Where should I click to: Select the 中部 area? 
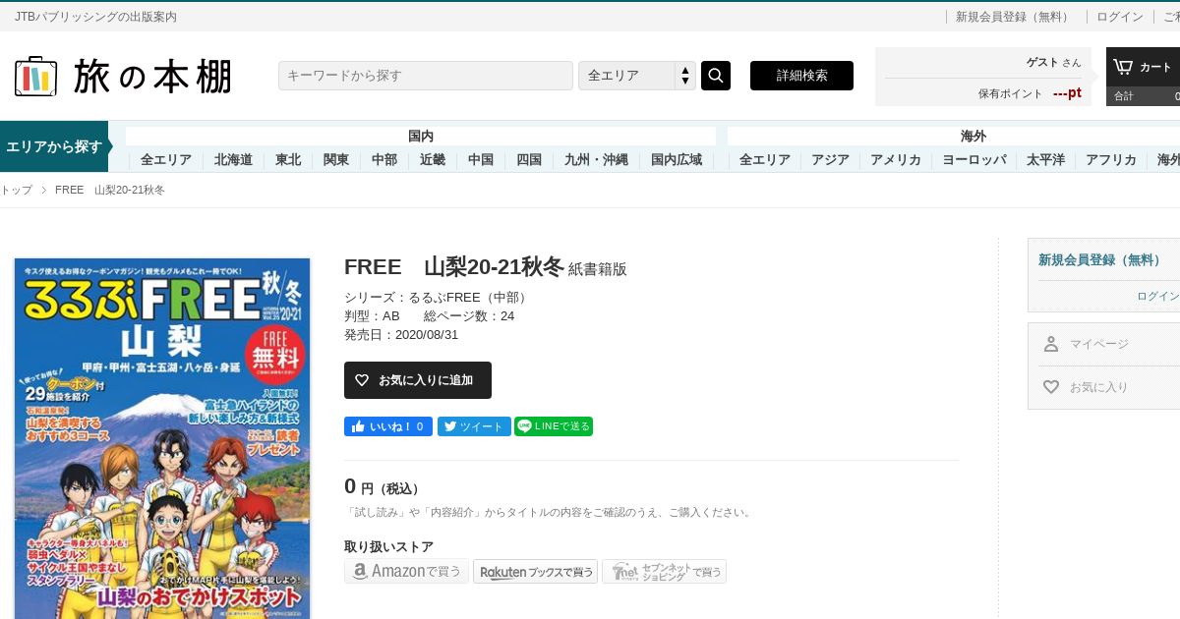[x=384, y=160]
